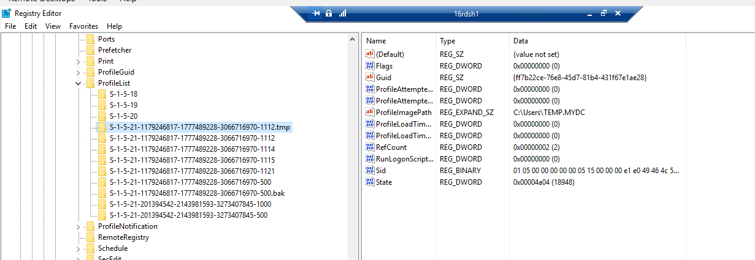The image size is (755, 260).
Task: Open the Favorites menu
Action: [83, 26]
